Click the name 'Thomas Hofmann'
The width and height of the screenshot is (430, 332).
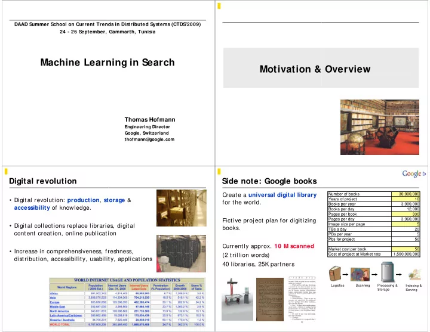(x=150, y=120)
